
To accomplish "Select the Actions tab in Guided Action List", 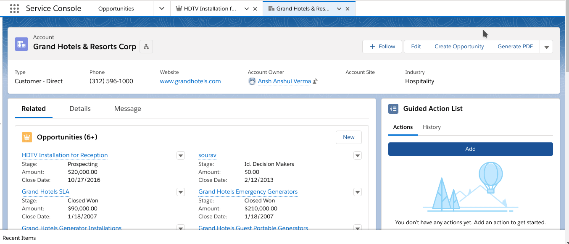I will coord(403,127).
